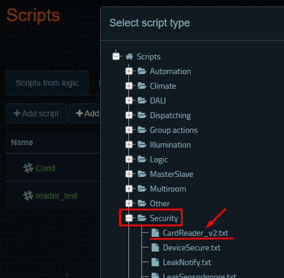
Task: Expand the Logic folder plus box
Action: point(129,159)
